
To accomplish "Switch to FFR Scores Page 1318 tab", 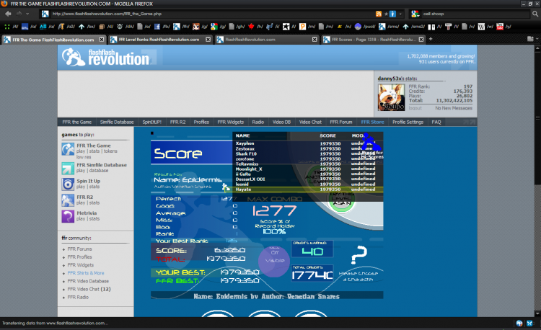I will click(x=374, y=40).
